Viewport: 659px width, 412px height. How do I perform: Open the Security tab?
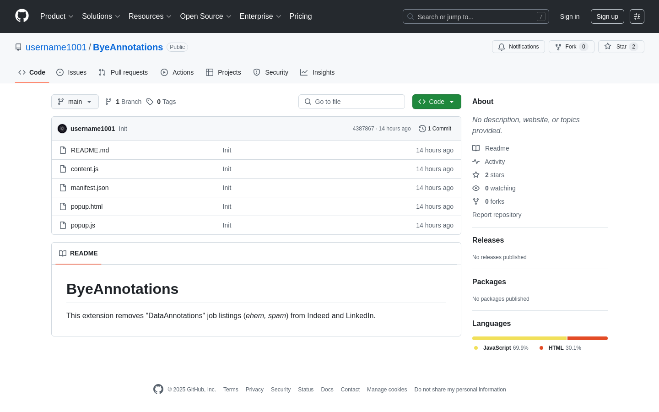tap(271, 72)
